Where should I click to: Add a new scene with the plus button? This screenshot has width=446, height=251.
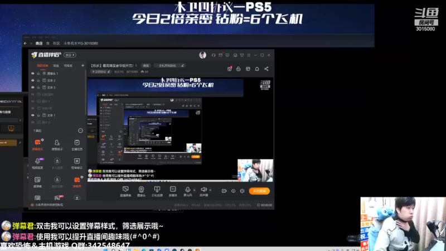pyautogui.click(x=83, y=65)
